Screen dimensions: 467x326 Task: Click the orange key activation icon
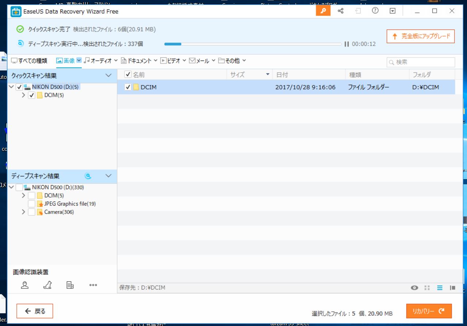point(323,11)
